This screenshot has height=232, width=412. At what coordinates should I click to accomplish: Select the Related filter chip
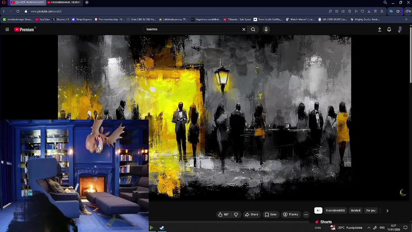click(x=356, y=210)
